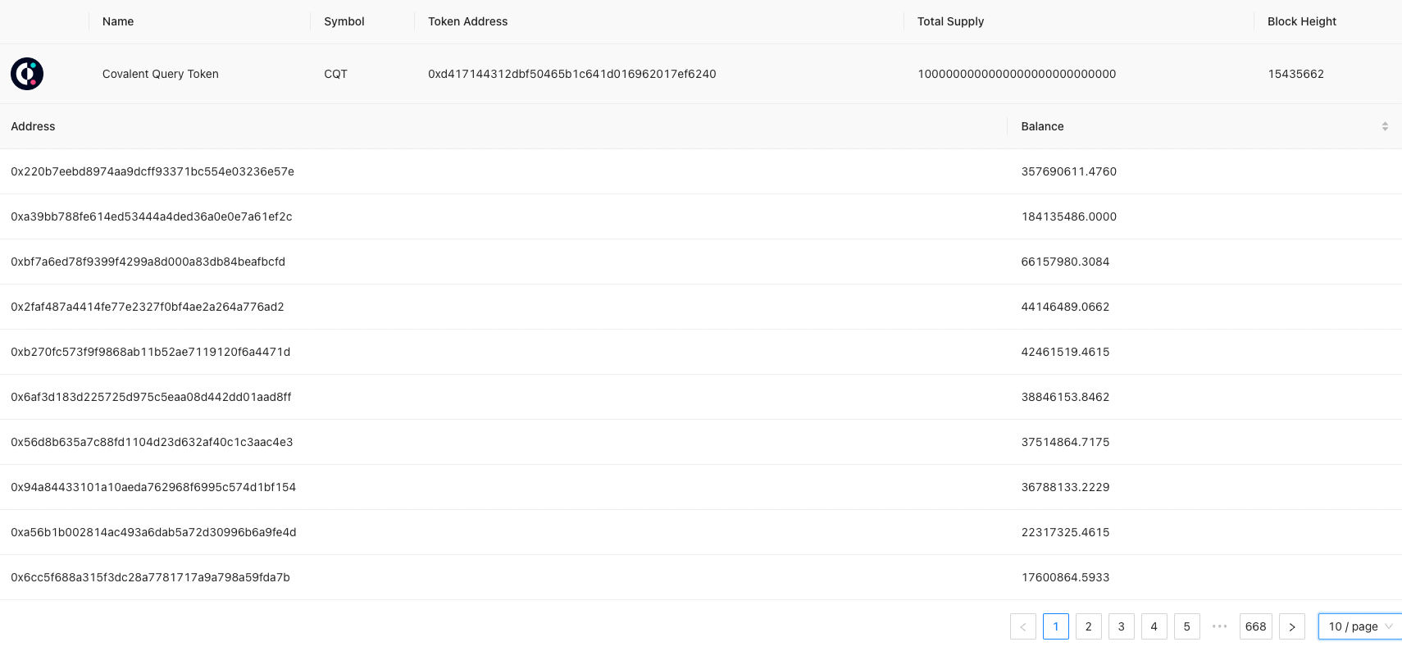Image resolution: width=1402 pixels, height=651 pixels.
Task: Select block height 15435662
Action: coord(1296,74)
